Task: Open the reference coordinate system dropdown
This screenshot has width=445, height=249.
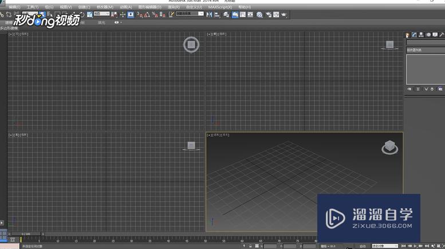Action: tap(101, 14)
